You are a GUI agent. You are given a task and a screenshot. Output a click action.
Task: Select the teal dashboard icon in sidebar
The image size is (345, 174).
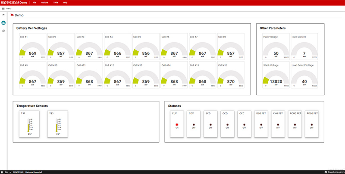point(3,22)
